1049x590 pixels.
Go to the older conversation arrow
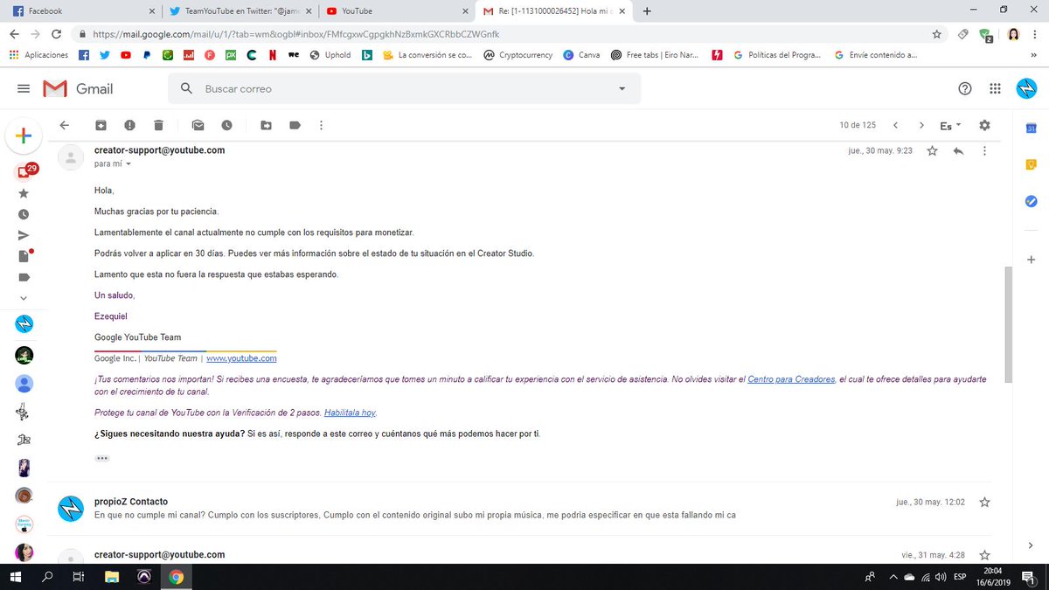click(921, 125)
